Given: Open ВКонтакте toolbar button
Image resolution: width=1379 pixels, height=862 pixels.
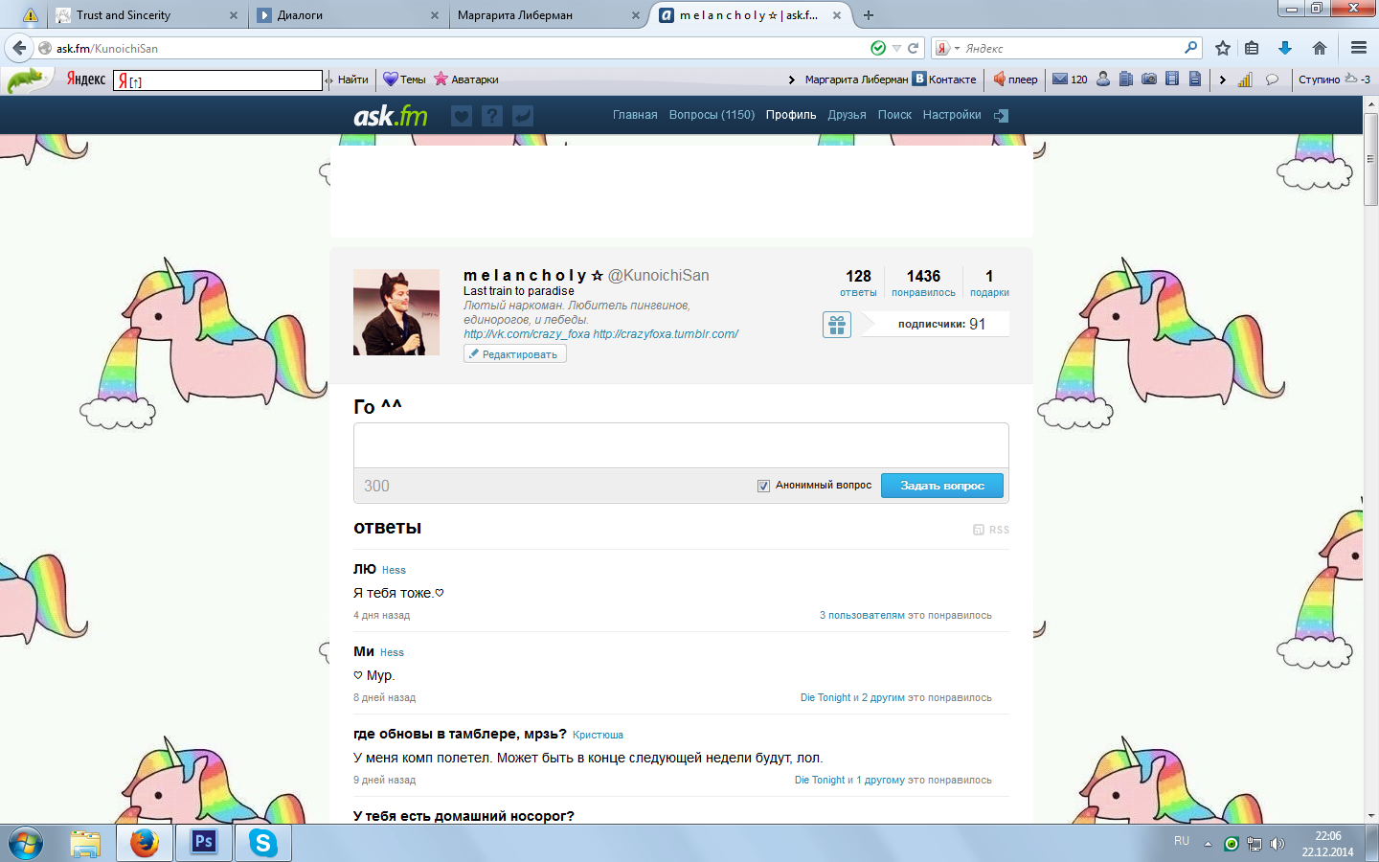Looking at the screenshot, I should click(944, 79).
